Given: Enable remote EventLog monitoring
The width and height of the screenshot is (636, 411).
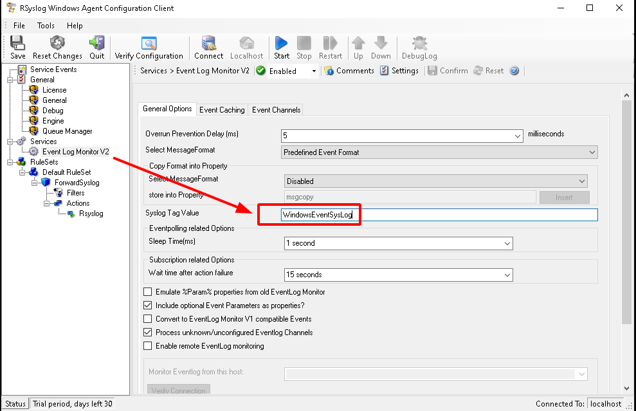Looking at the screenshot, I should (x=147, y=345).
